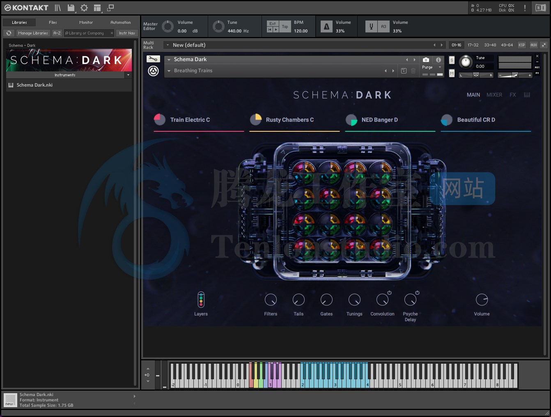This screenshot has height=417, width=551.
Task: Select rack page 33-48
Action: pyautogui.click(x=490, y=45)
